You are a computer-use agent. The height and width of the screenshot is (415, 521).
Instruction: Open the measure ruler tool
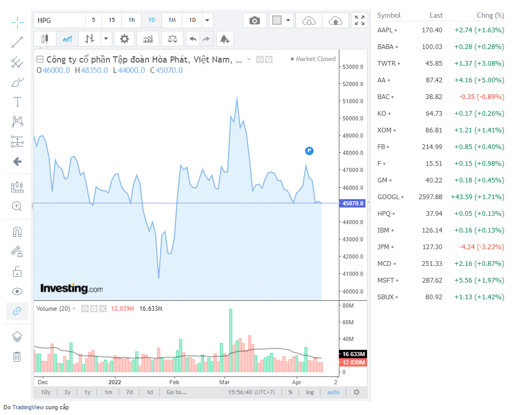[17, 187]
